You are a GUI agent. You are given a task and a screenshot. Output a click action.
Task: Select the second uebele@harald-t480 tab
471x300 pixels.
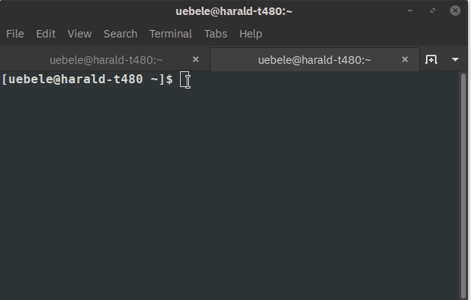[x=315, y=60]
